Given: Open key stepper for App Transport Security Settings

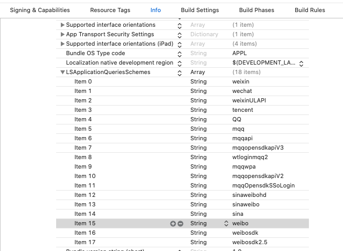Looking at the screenshot, I should tap(179, 35).
